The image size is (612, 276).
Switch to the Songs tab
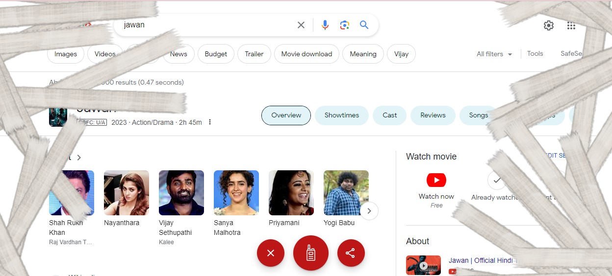click(478, 115)
